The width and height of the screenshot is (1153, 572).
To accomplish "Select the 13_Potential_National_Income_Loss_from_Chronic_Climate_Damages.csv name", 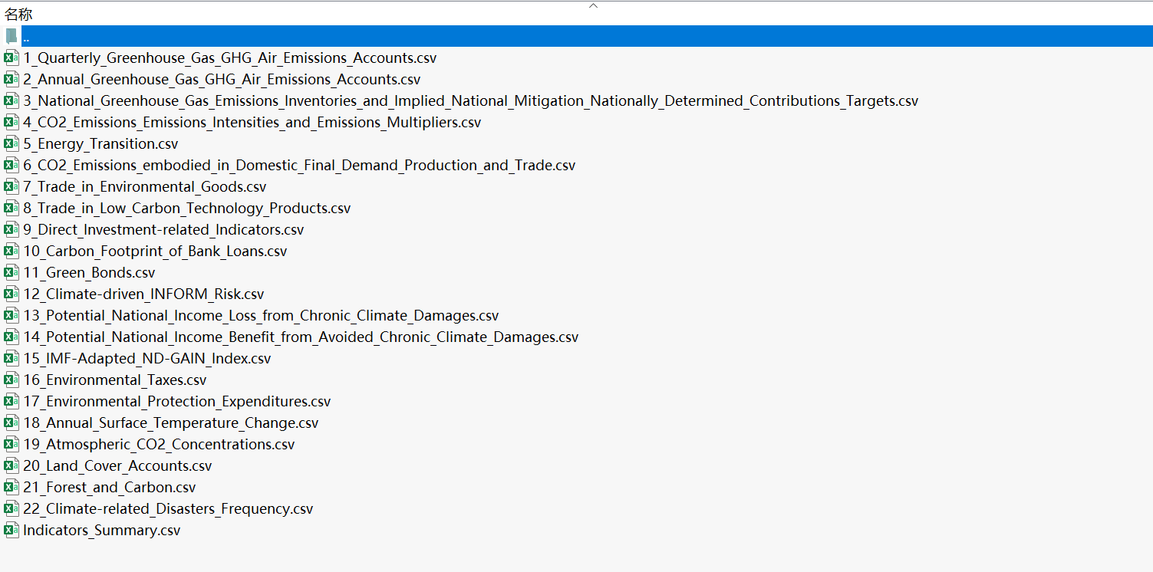I will coord(261,315).
